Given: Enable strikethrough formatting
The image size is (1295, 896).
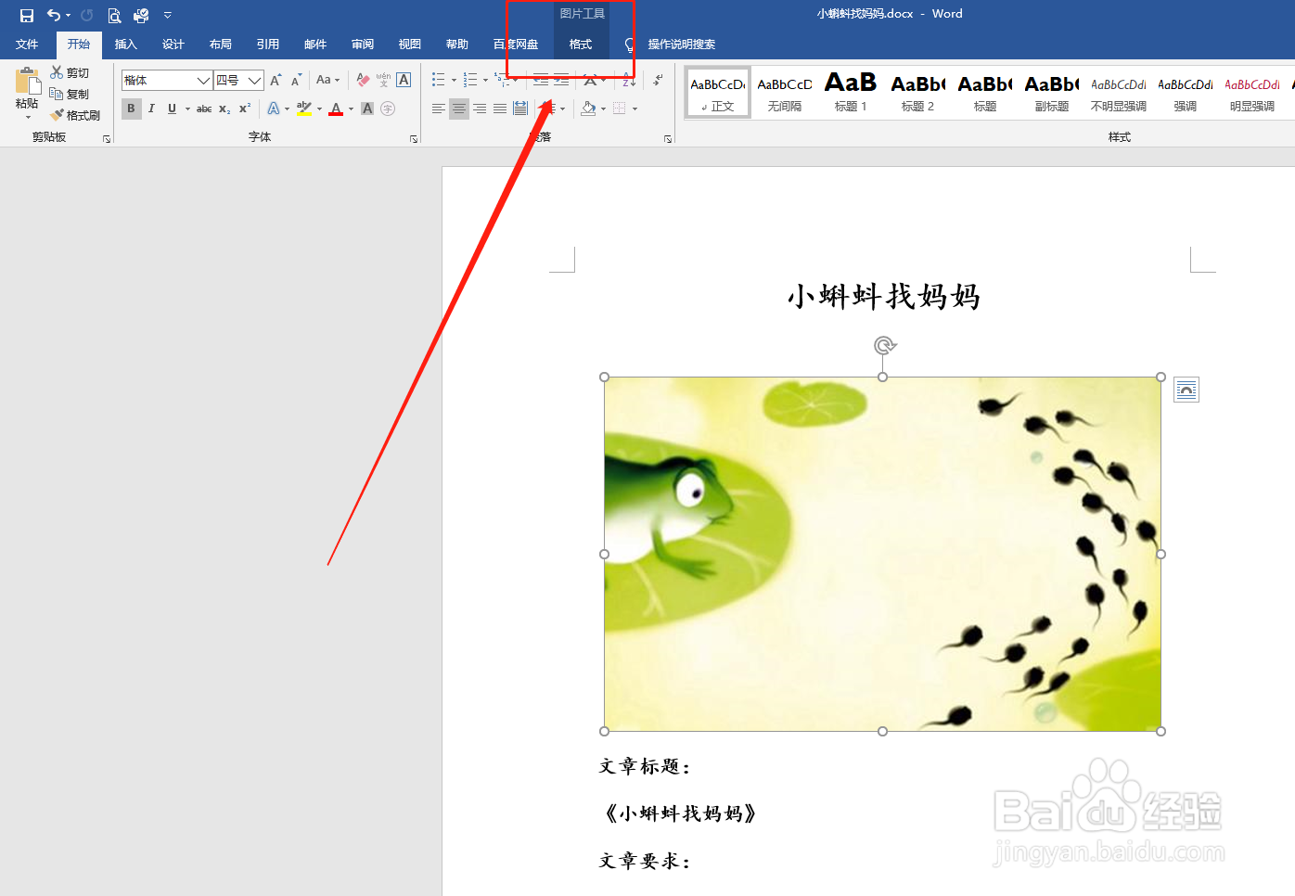Looking at the screenshot, I should click(x=203, y=109).
